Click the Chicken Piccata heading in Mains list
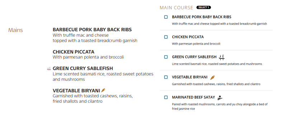Screen dimensions: 282x130 [x=74, y=52]
